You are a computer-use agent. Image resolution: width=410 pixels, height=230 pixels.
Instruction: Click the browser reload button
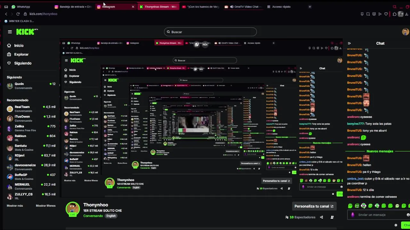click(18, 14)
